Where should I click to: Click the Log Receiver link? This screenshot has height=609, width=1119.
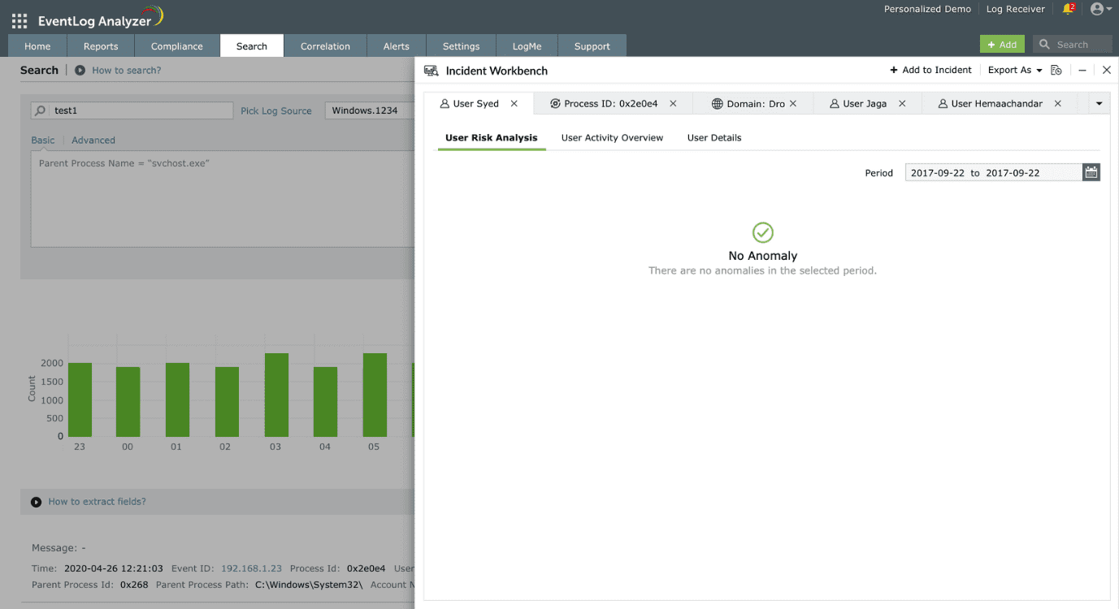1016,9
